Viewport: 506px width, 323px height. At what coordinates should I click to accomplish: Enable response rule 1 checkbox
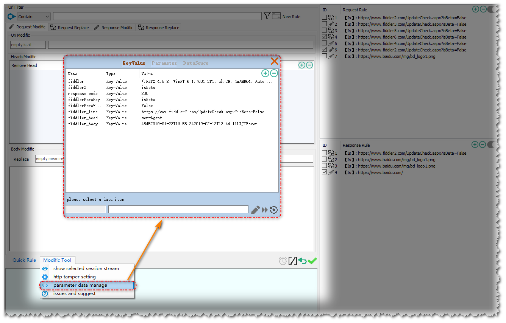(x=324, y=153)
